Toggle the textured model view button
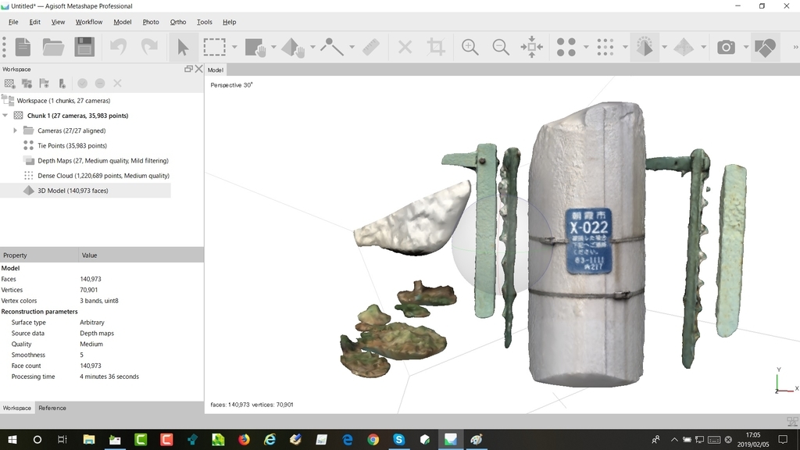 (x=684, y=47)
